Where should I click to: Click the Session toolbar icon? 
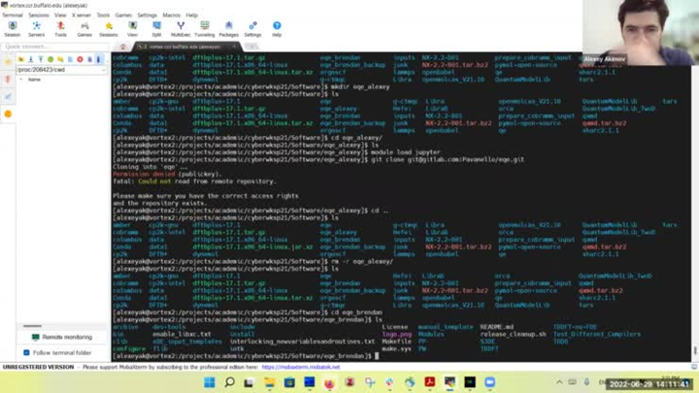[x=12, y=28]
